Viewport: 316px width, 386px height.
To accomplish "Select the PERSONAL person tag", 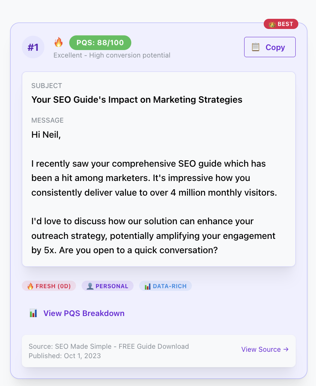I will click(108, 286).
